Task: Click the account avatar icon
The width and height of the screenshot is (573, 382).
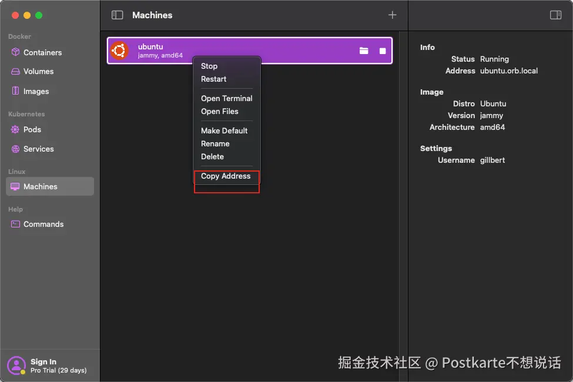Action: click(x=16, y=365)
